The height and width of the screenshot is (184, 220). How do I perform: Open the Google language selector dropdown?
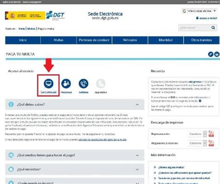199,11
